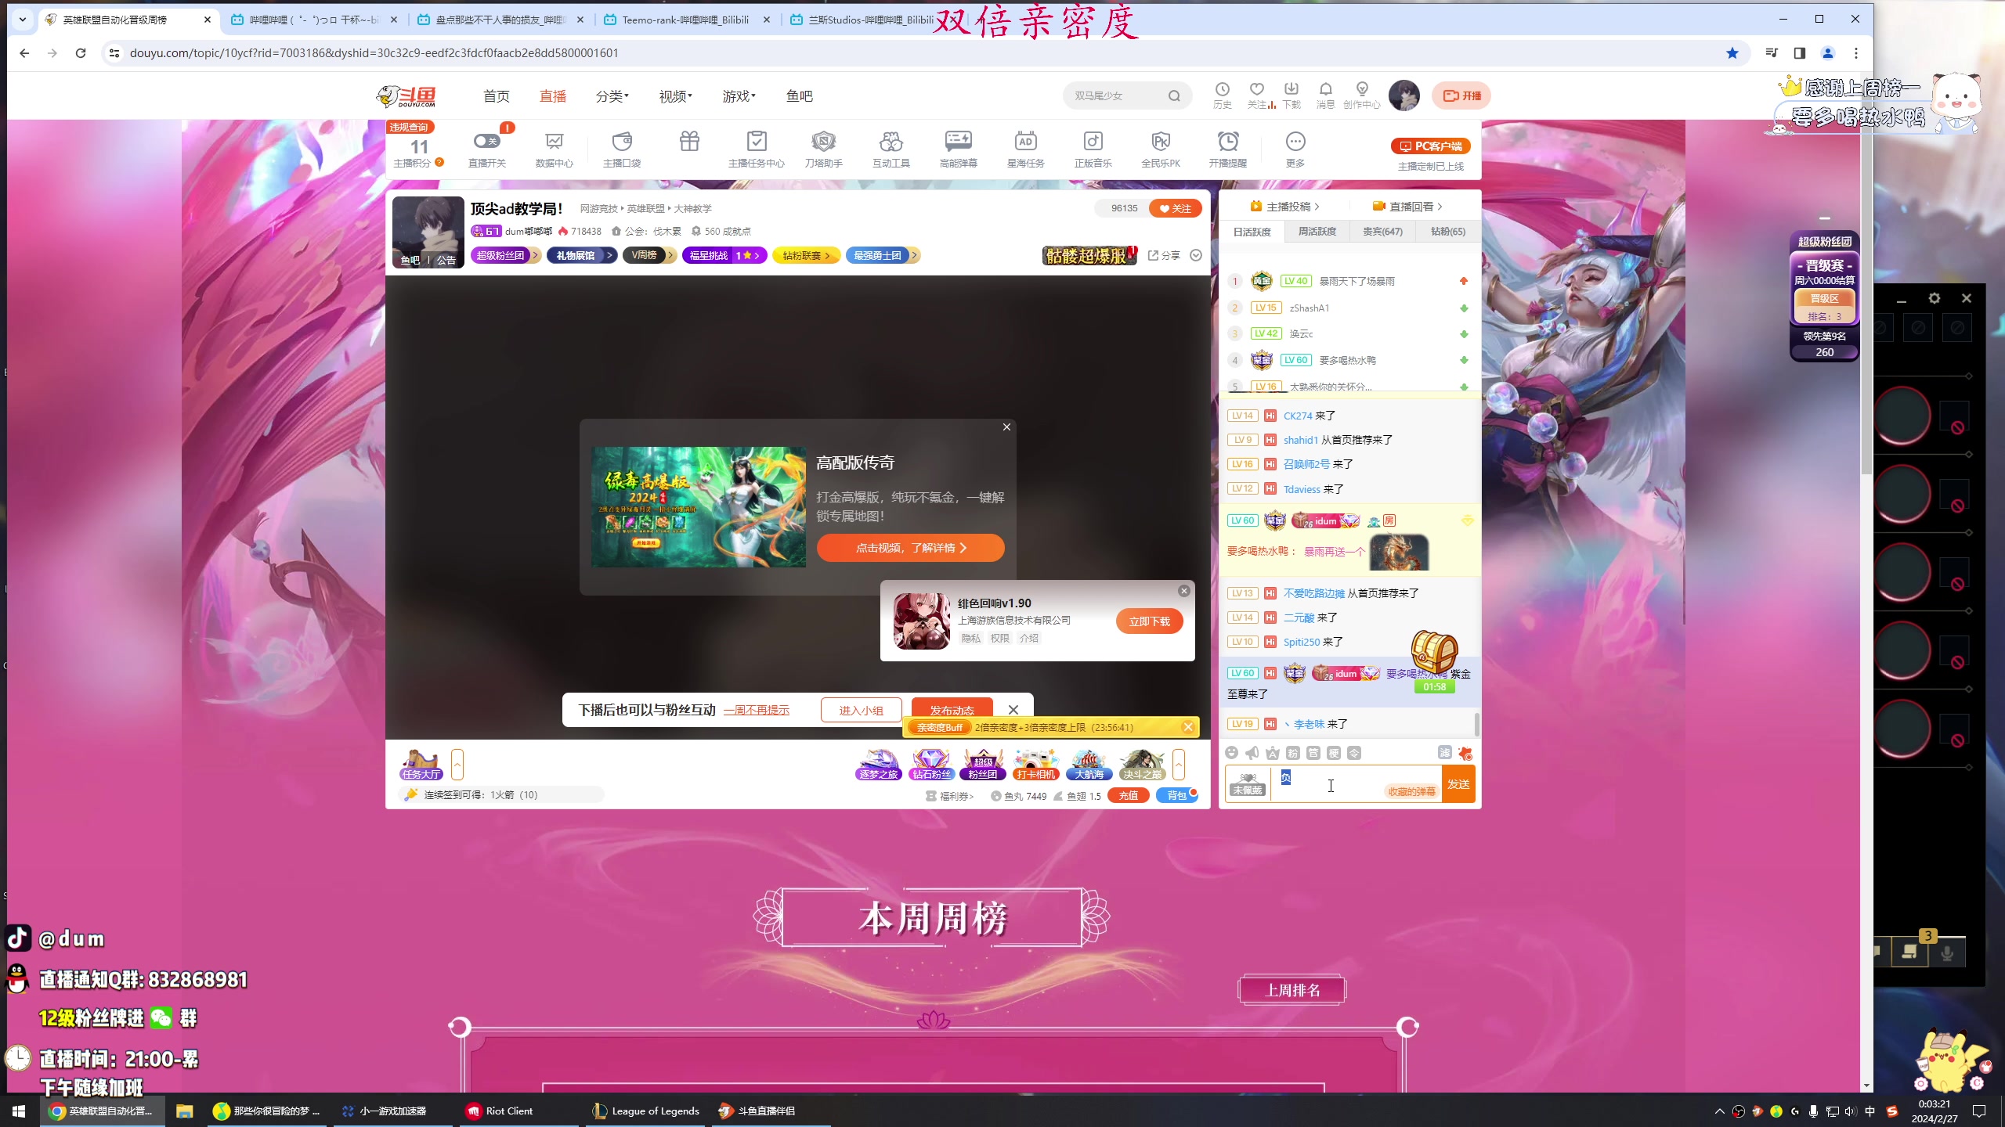2005x1127 pixels.
Task: Click 点击视频,了解详情 ad button
Action: point(910,548)
